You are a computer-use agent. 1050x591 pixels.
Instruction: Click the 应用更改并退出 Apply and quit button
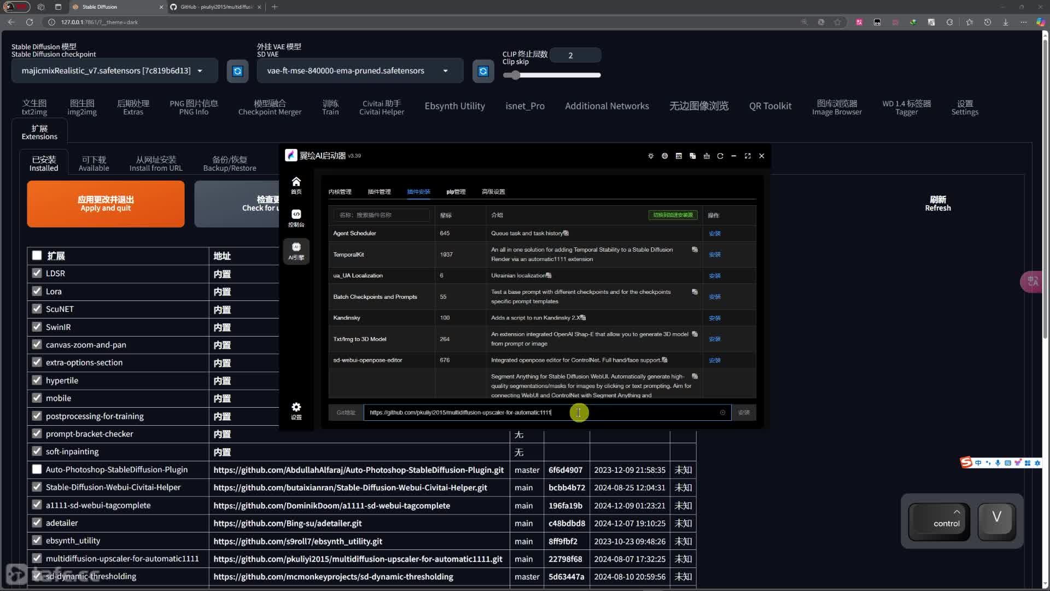tap(106, 204)
